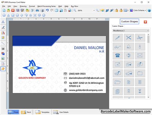Select the ellipse shape tool

(x=4, y=15)
